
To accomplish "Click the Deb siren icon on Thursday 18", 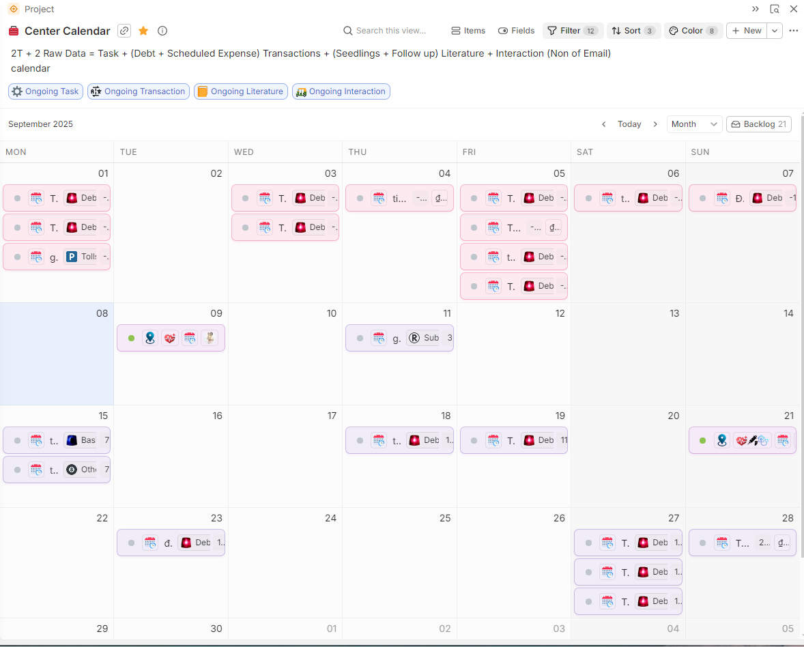I will [x=414, y=440].
